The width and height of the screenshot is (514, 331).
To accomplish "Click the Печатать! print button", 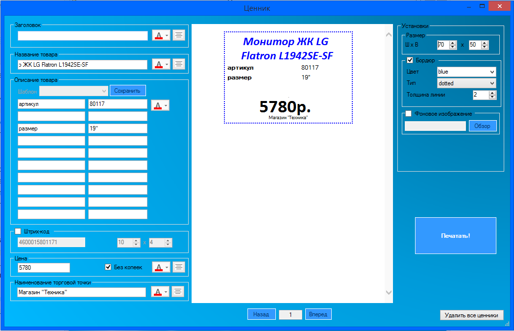I will pos(456,235).
